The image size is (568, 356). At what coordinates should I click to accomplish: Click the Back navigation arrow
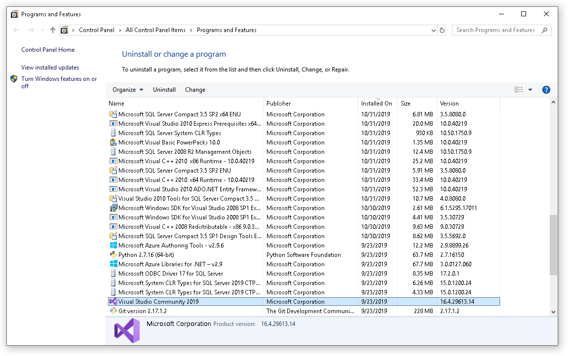pos(16,31)
